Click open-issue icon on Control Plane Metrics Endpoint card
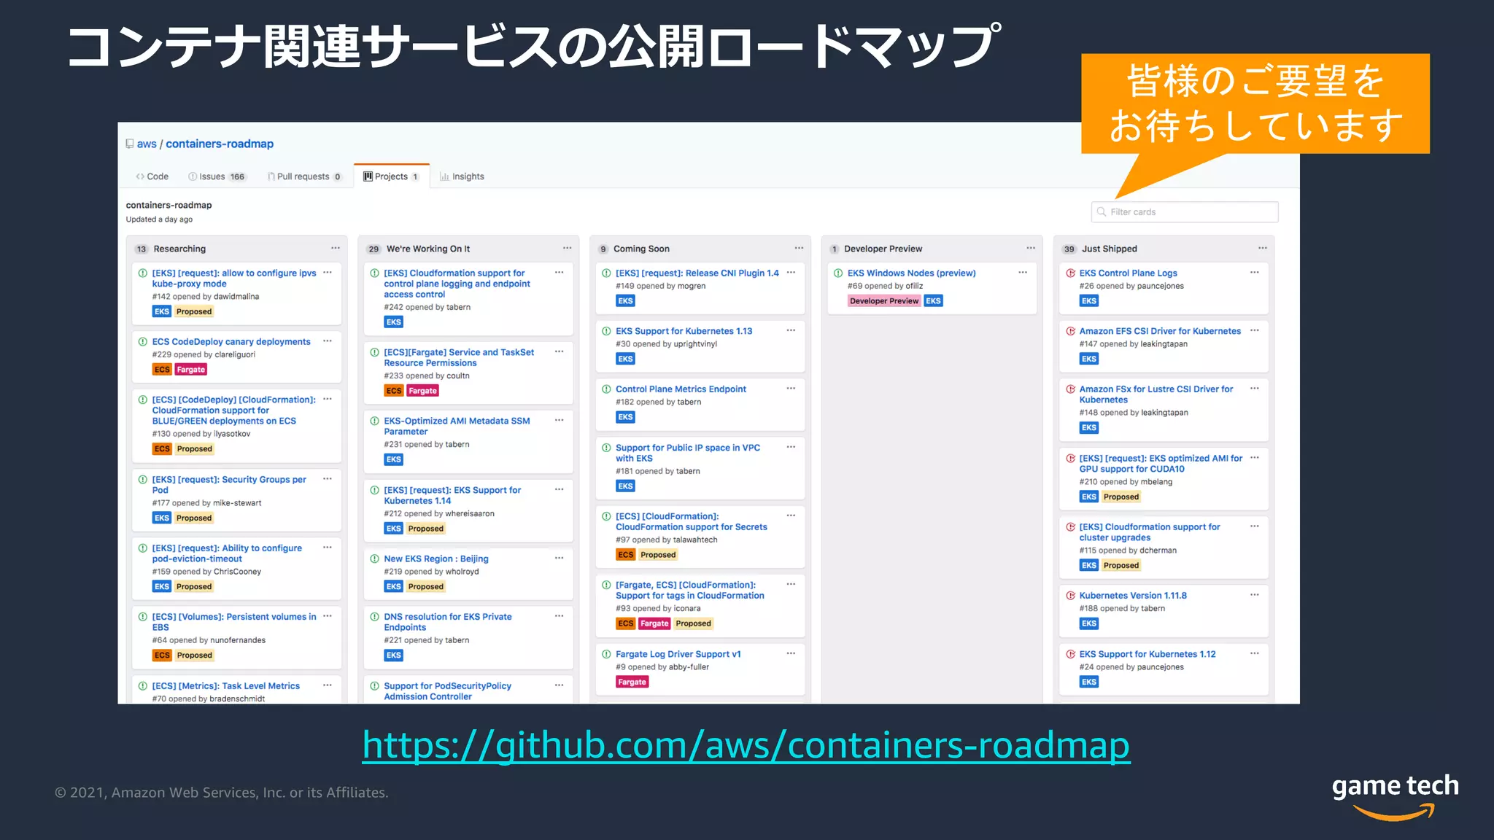 [x=606, y=389]
